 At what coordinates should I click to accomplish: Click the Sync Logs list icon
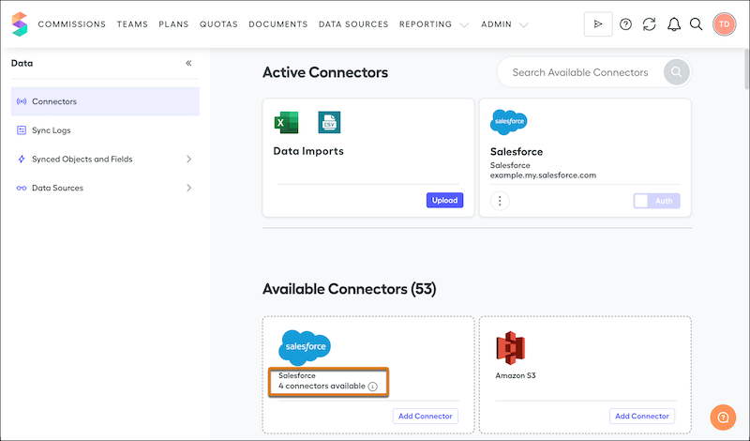click(x=22, y=130)
